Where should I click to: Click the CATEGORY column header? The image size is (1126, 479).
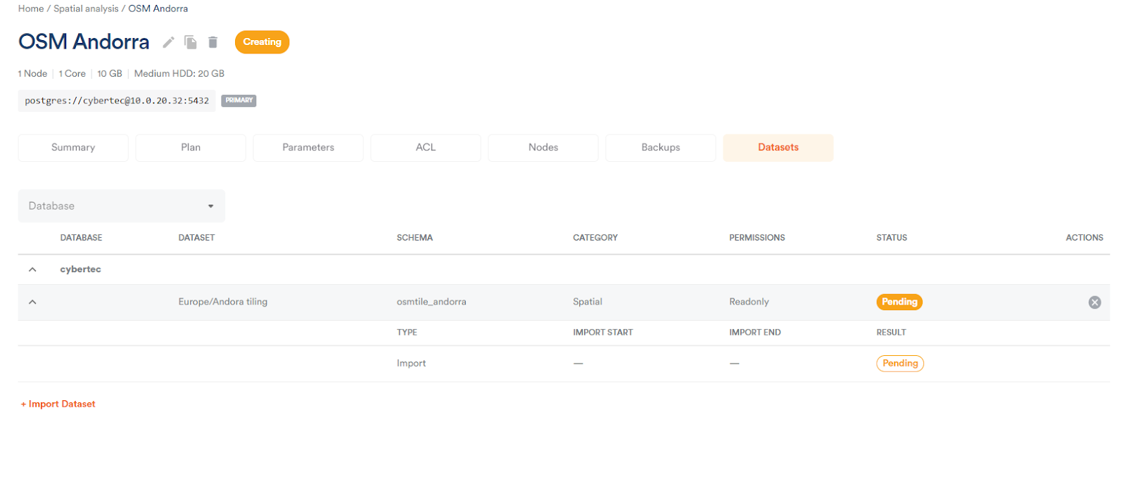click(x=595, y=238)
